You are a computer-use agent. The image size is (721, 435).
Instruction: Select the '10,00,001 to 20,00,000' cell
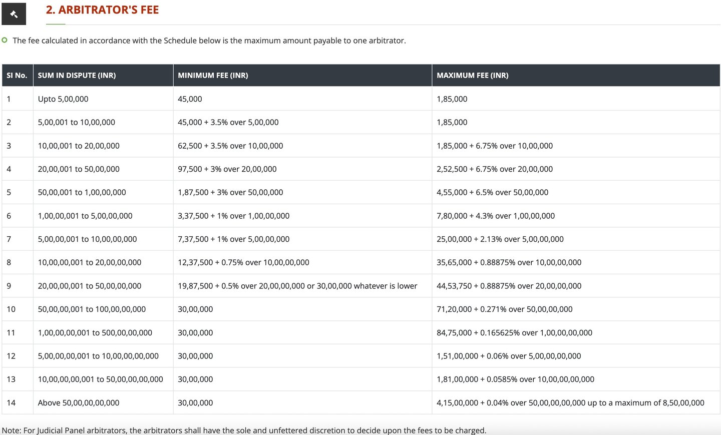pyautogui.click(x=103, y=146)
